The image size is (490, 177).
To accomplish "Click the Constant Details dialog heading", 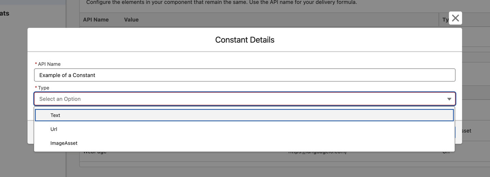I will click(x=245, y=40).
